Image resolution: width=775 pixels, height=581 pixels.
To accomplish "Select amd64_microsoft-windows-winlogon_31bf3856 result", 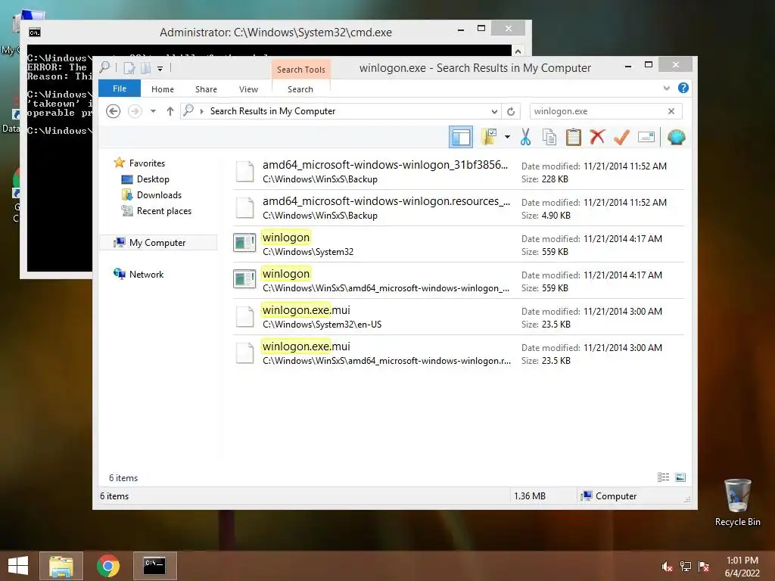I will tap(458, 172).
